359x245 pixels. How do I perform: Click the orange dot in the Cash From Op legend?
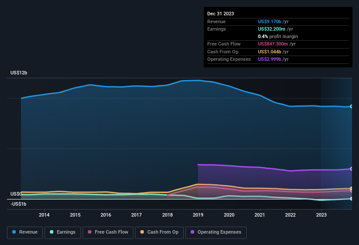142,232
